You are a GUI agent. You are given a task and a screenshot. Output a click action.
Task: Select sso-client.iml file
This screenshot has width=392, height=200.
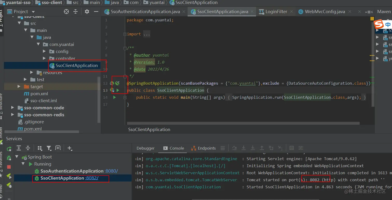click(44, 101)
